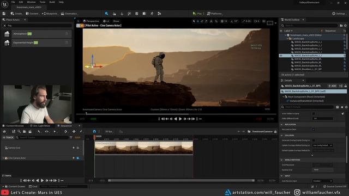Viewport: 349px width, 196px height.
Task: Open the Tools menu
Action: pyautogui.click(x=43, y=2)
